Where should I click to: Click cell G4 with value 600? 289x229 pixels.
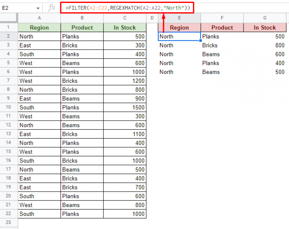pos(264,54)
